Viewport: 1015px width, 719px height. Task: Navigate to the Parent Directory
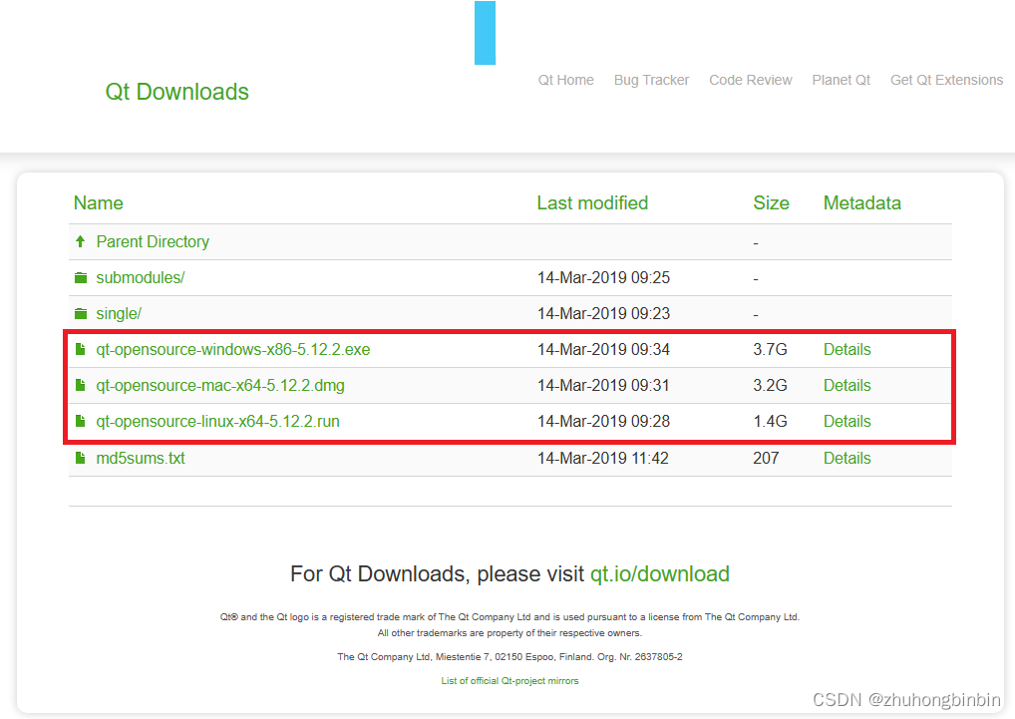click(153, 241)
